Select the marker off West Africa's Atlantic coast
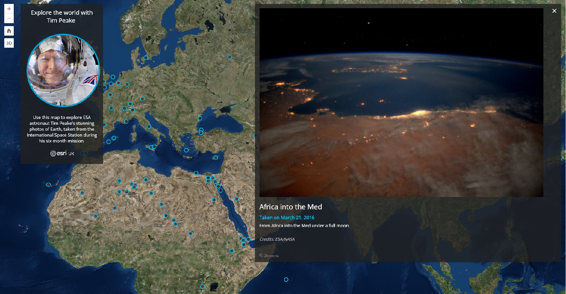This screenshot has height=294, width=566. click(x=48, y=185)
